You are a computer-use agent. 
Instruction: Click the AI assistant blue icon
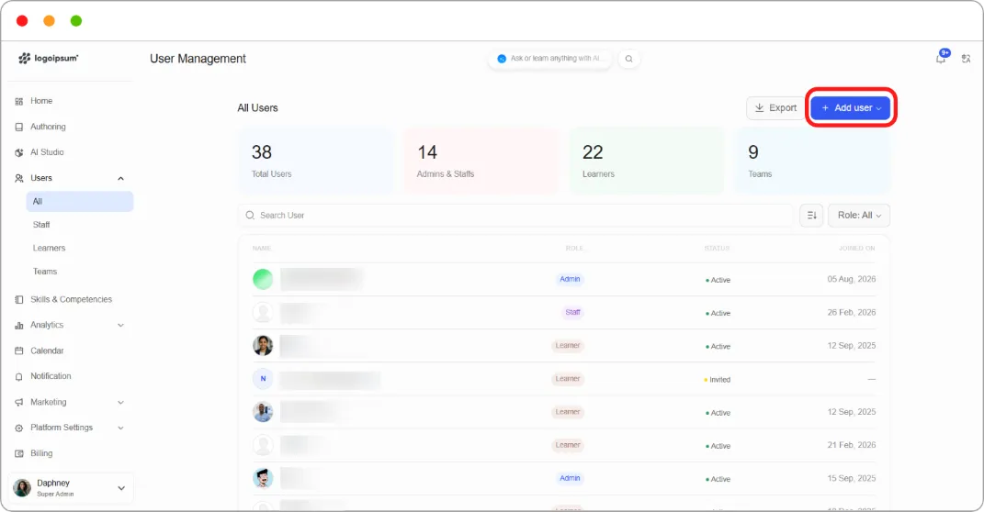(x=502, y=59)
